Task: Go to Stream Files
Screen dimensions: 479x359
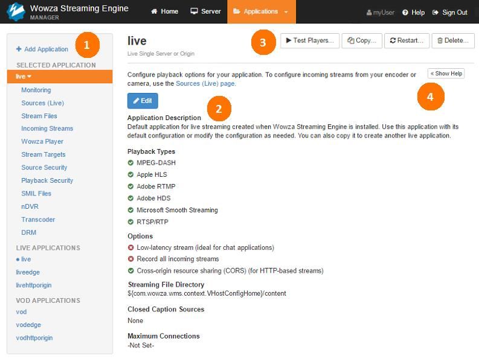Action: pyautogui.click(x=39, y=116)
